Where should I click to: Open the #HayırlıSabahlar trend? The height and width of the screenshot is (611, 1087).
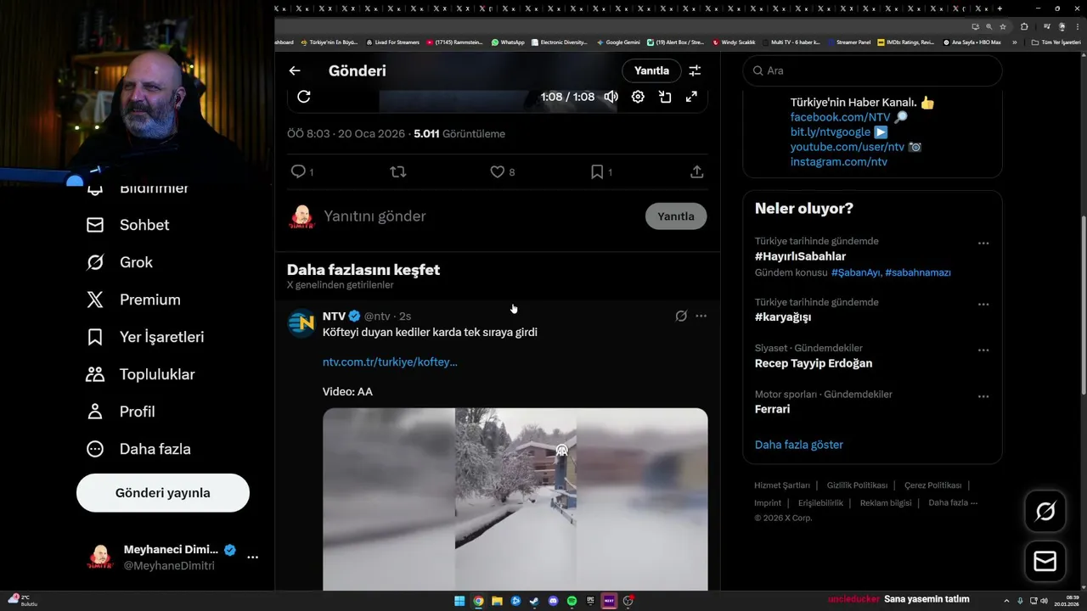coord(800,256)
